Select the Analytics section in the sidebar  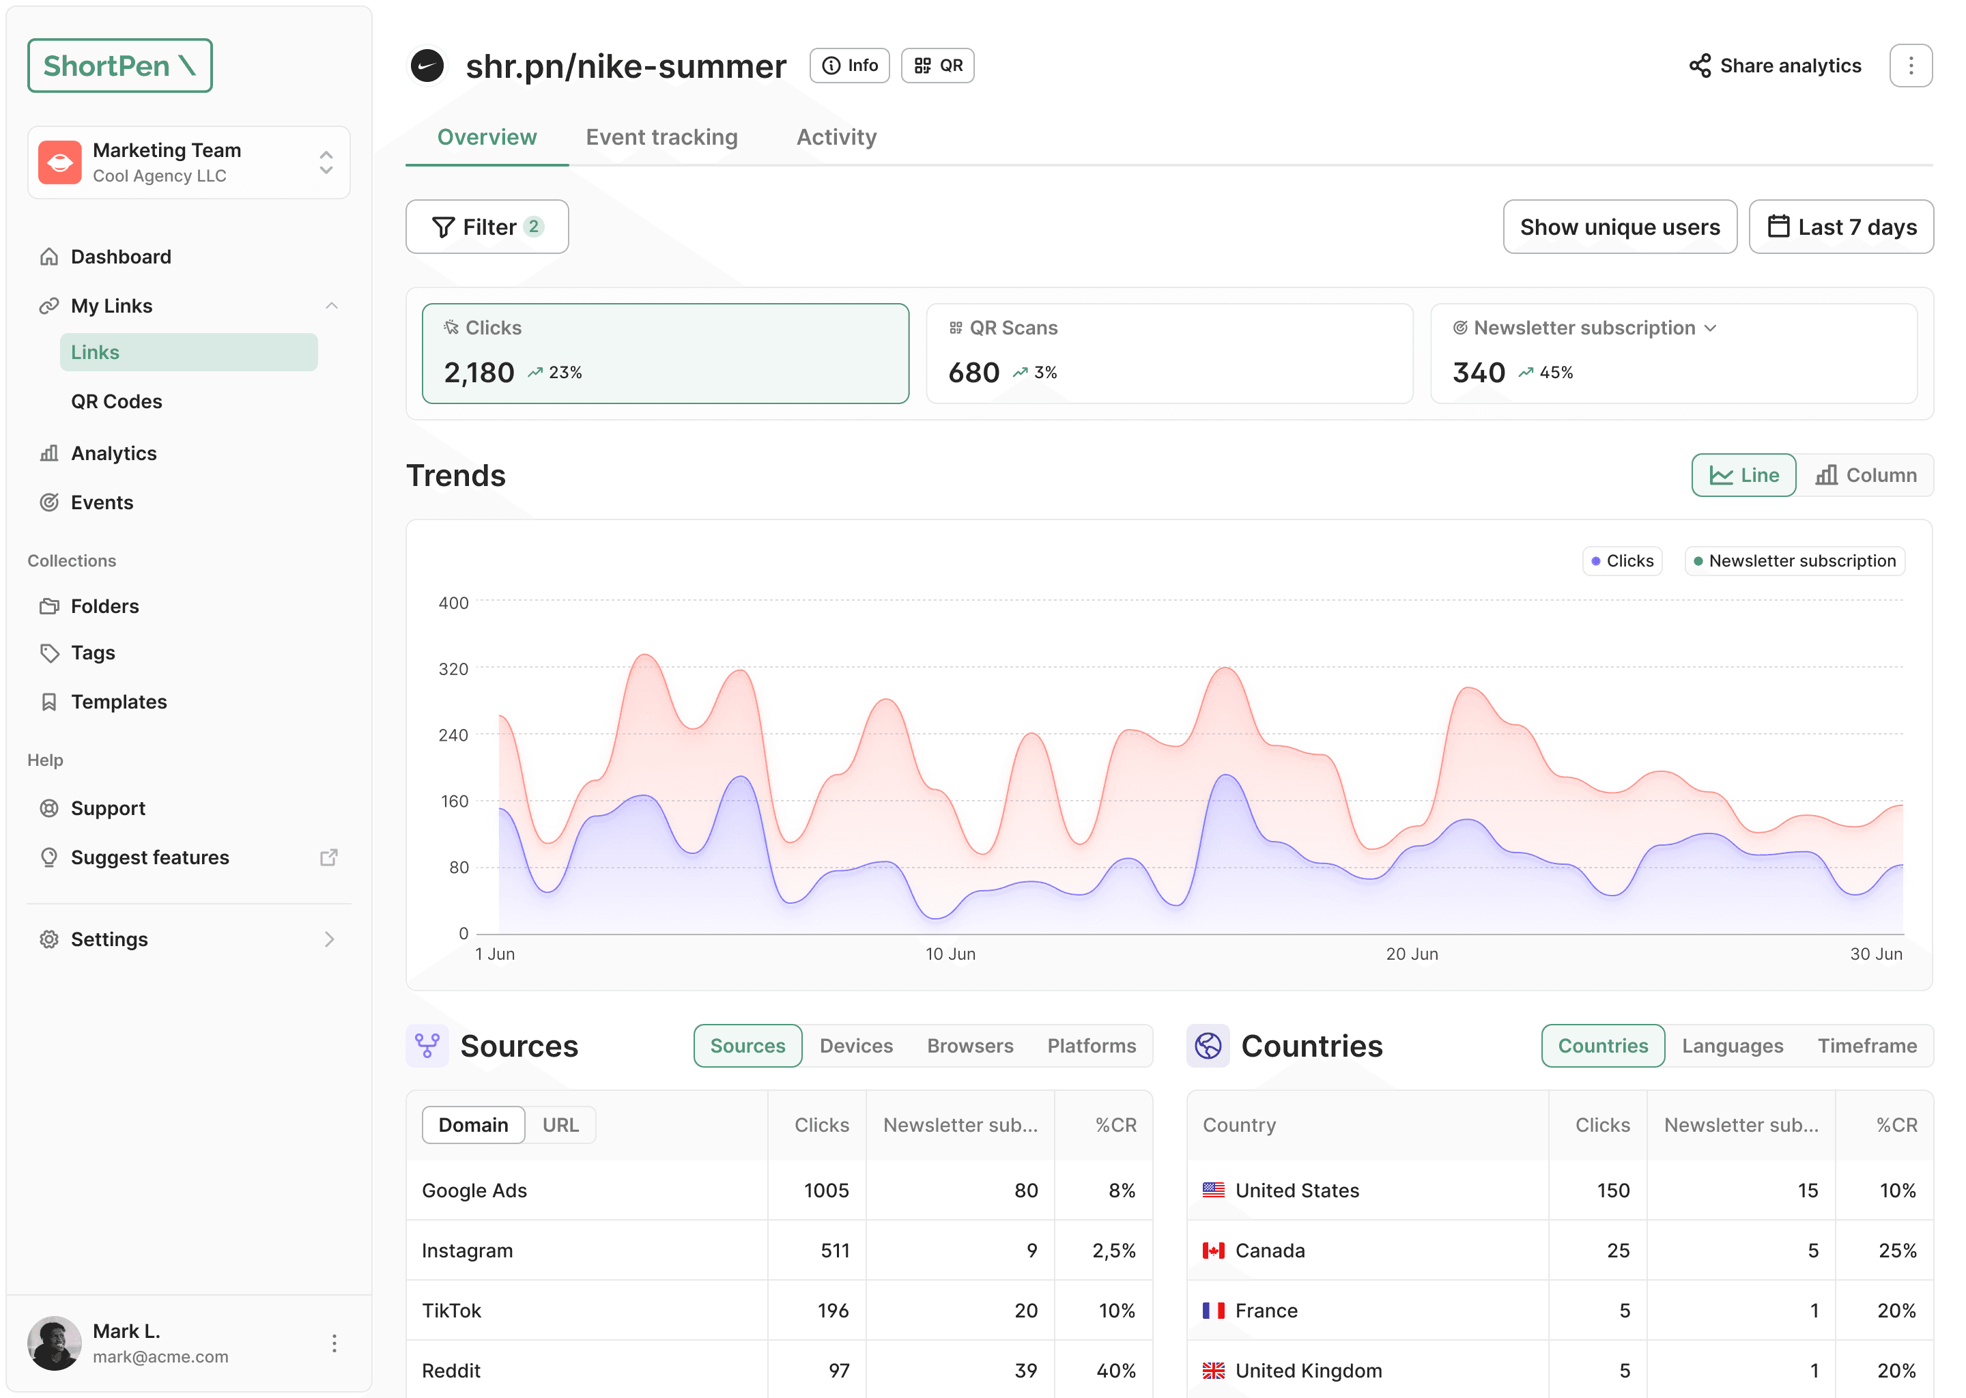pyautogui.click(x=113, y=453)
